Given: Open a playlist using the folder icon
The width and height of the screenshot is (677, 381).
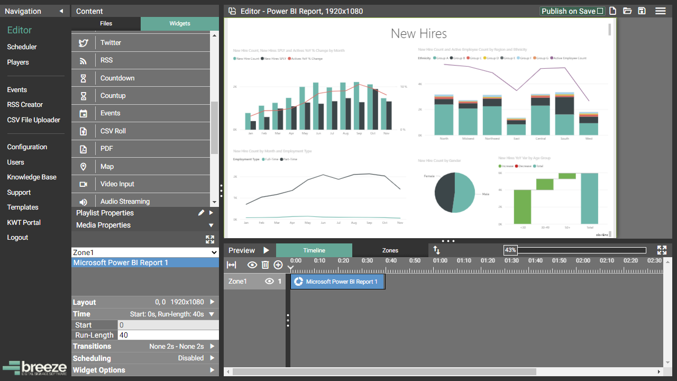Looking at the screenshot, I should coord(627,11).
